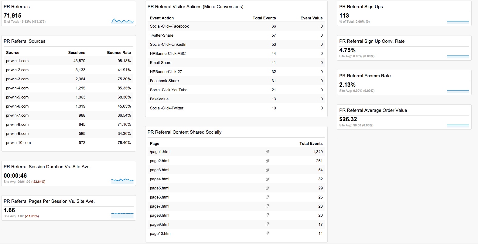Click the Event Value column header

coord(312,18)
